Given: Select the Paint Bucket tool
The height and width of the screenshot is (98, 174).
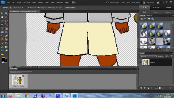Looking at the screenshot, I should pos(2,47).
